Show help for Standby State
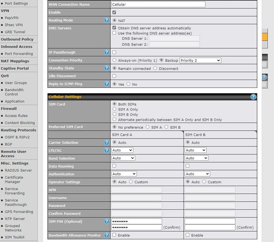This screenshot has width=274, height=242. [x=106, y=68]
